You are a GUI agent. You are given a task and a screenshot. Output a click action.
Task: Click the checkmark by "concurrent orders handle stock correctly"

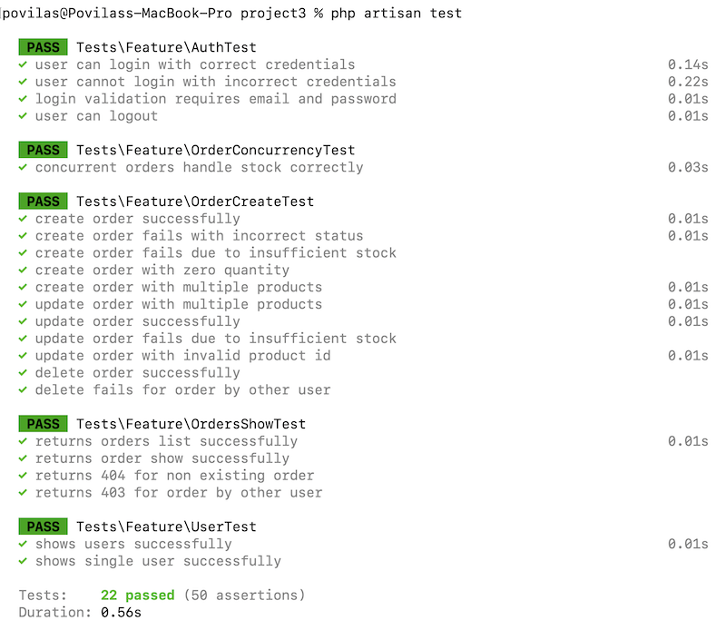(x=22, y=168)
